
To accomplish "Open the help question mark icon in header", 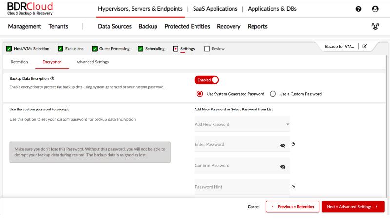I will [x=358, y=9].
